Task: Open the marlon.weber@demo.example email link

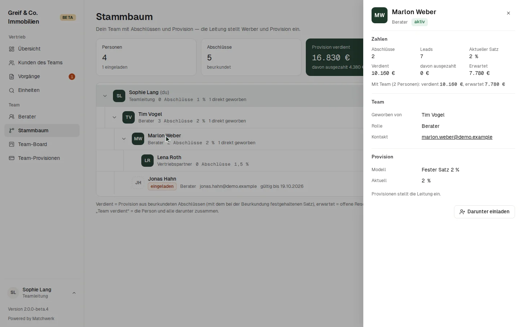Action: click(x=457, y=137)
